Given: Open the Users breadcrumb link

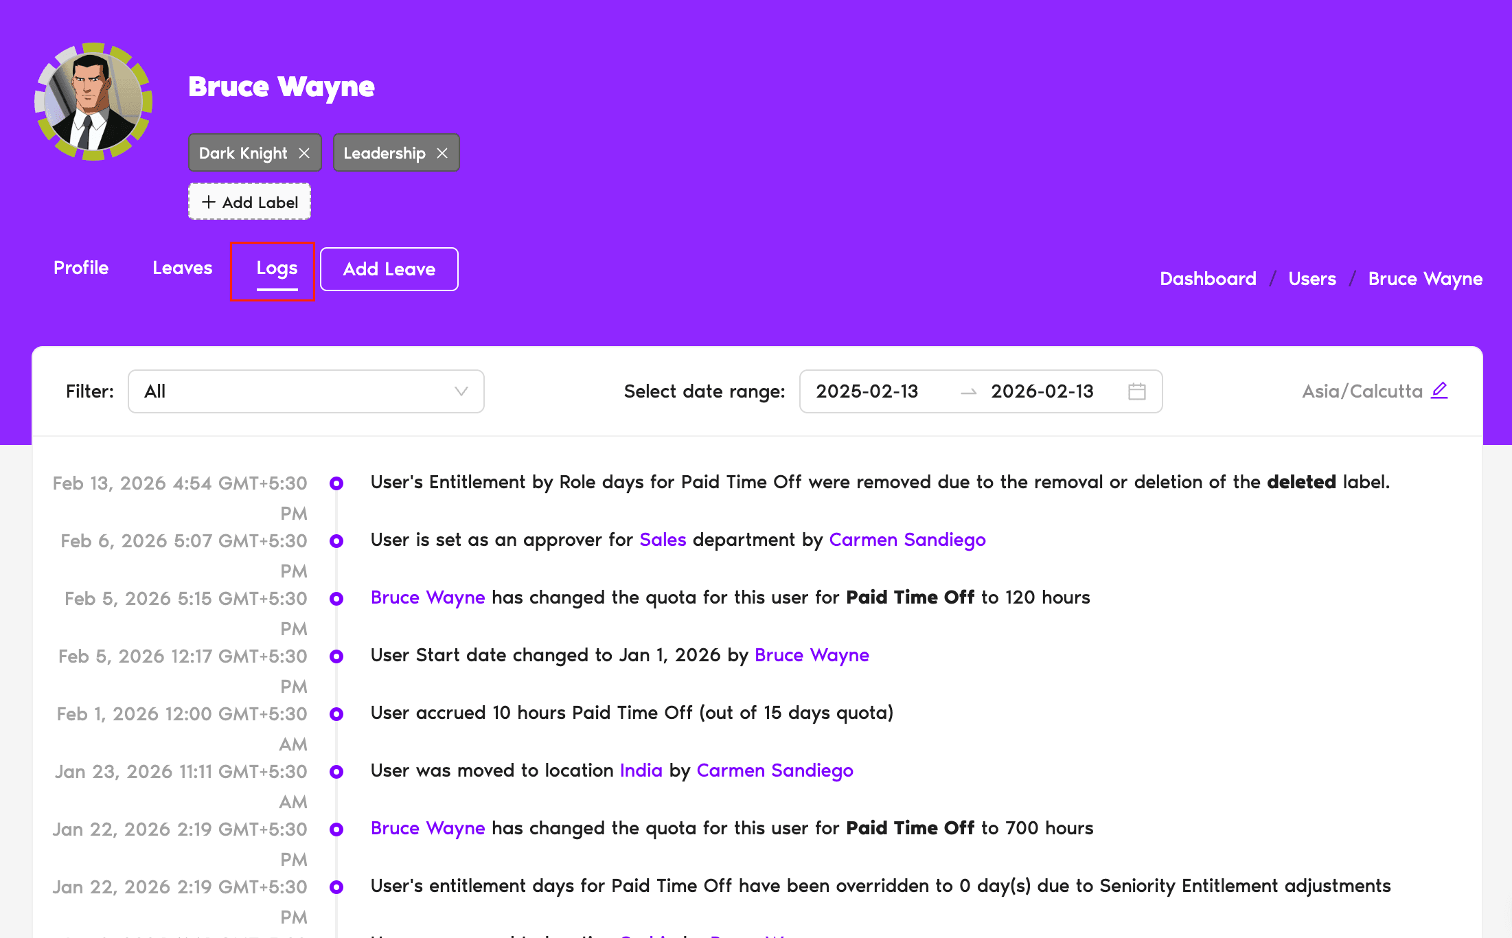Looking at the screenshot, I should [x=1312, y=279].
